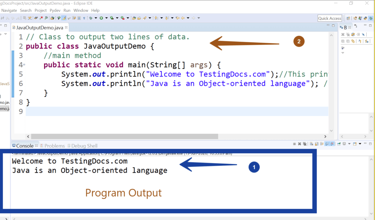The image size is (375, 220).
Task: Launch the Debug icon on the toolbar
Action: click(x=90, y=18)
